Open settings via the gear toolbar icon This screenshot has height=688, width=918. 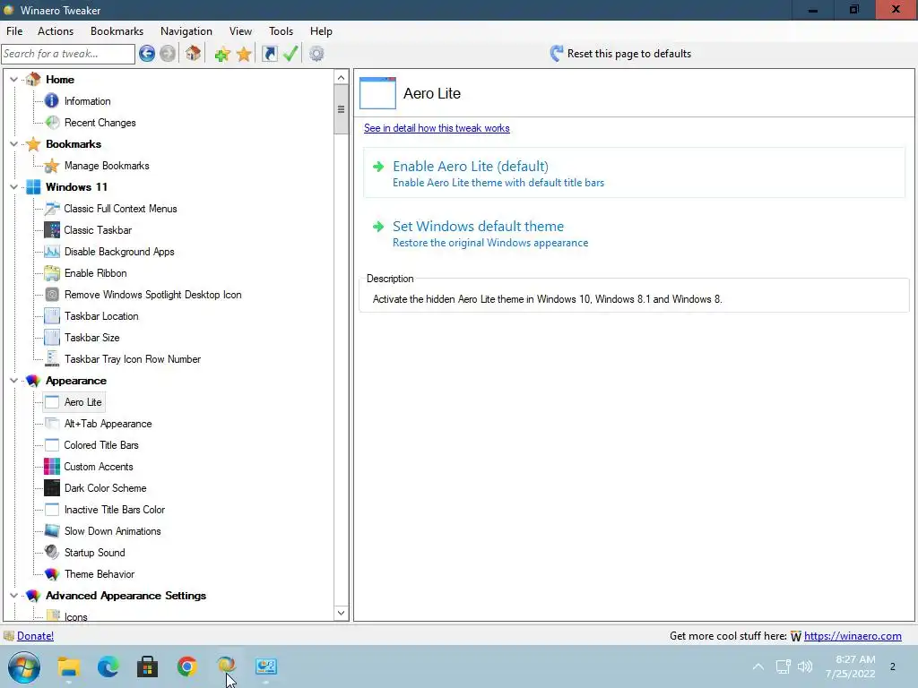pos(316,54)
